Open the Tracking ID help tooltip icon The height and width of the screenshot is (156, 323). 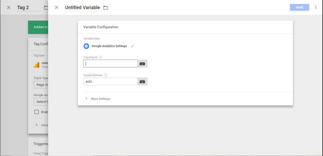tap(100, 57)
